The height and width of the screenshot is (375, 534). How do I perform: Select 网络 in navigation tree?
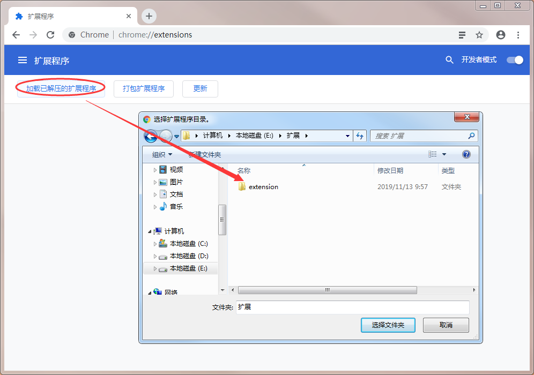click(171, 291)
